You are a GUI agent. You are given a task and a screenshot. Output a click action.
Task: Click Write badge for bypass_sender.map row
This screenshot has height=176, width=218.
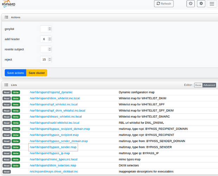click(x=16, y=147)
